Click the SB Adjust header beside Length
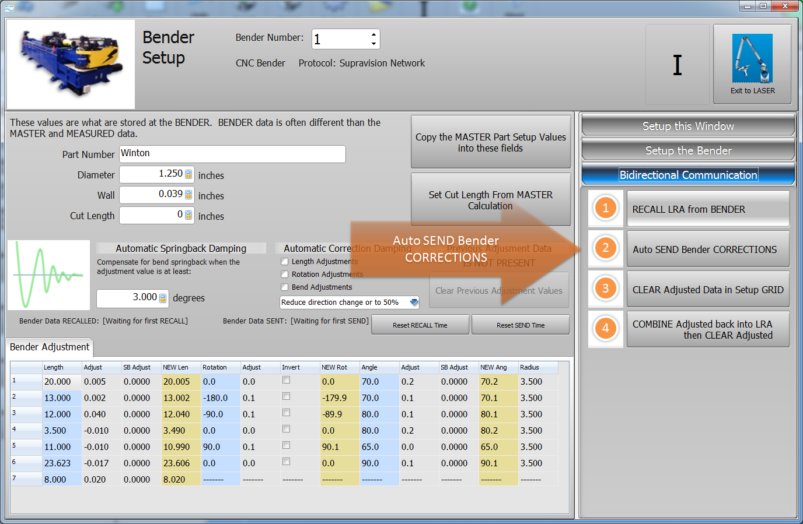This screenshot has width=803, height=524. point(141,367)
